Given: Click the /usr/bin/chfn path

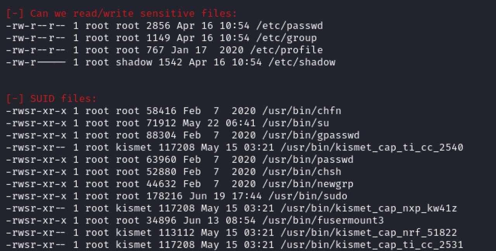Looking at the screenshot, I should (301, 111).
